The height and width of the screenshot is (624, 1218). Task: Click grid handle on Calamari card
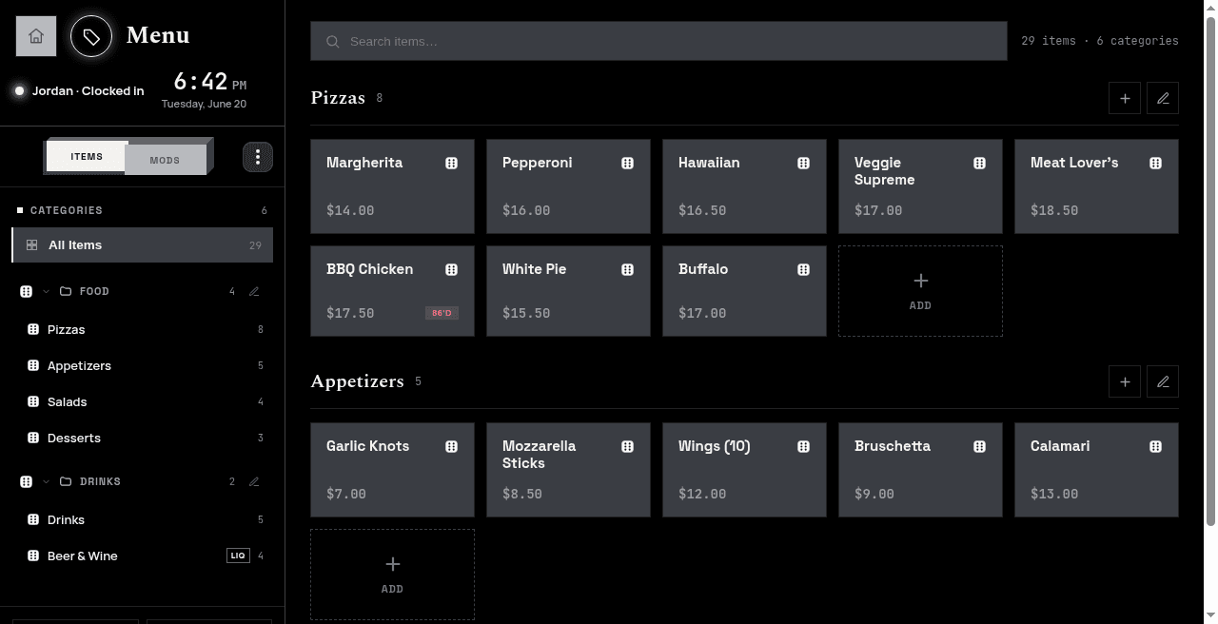point(1156,447)
